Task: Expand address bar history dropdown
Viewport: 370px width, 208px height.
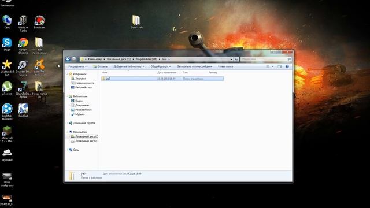Action: pos(231,59)
